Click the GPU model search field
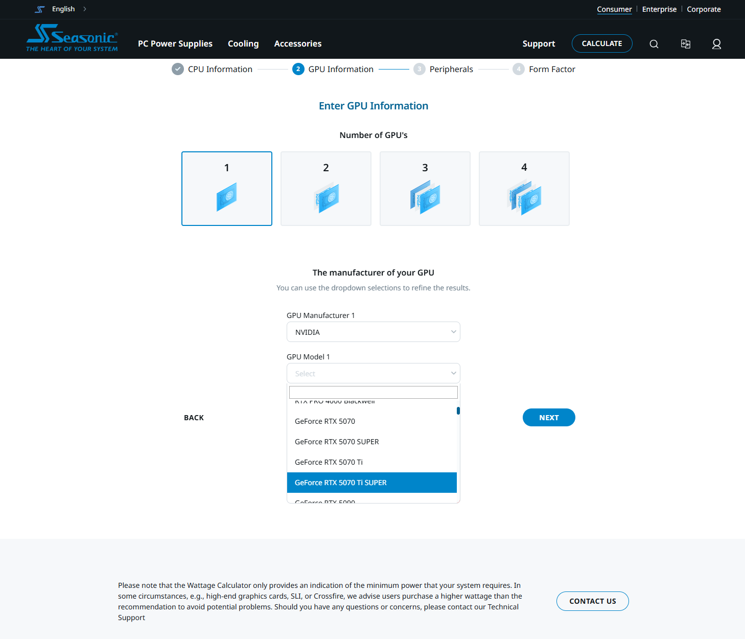Viewport: 745px width, 639px height. pyautogui.click(x=373, y=392)
